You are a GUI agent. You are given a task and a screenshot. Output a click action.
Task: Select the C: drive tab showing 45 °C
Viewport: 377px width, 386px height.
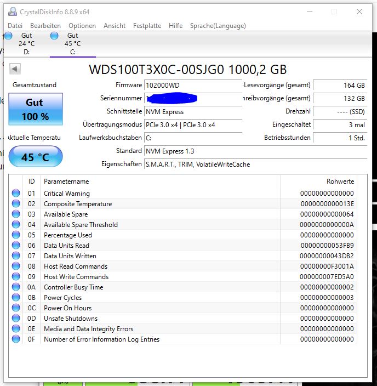point(72,43)
